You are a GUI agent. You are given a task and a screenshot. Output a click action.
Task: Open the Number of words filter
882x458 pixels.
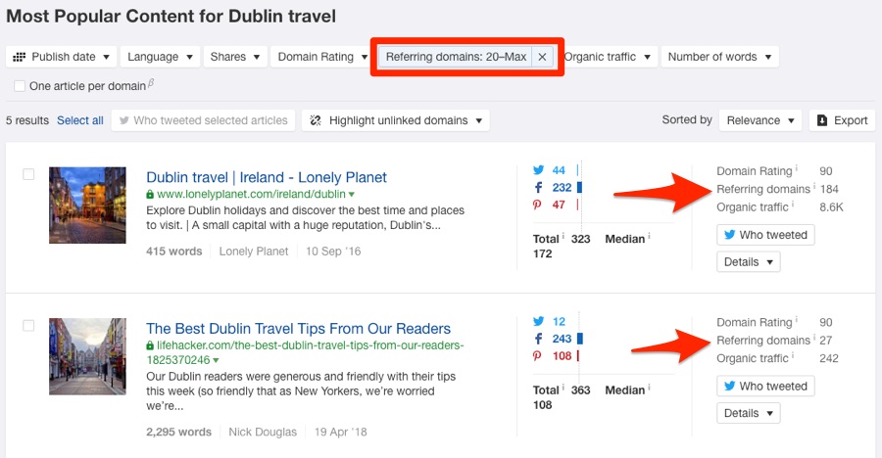[x=719, y=57]
